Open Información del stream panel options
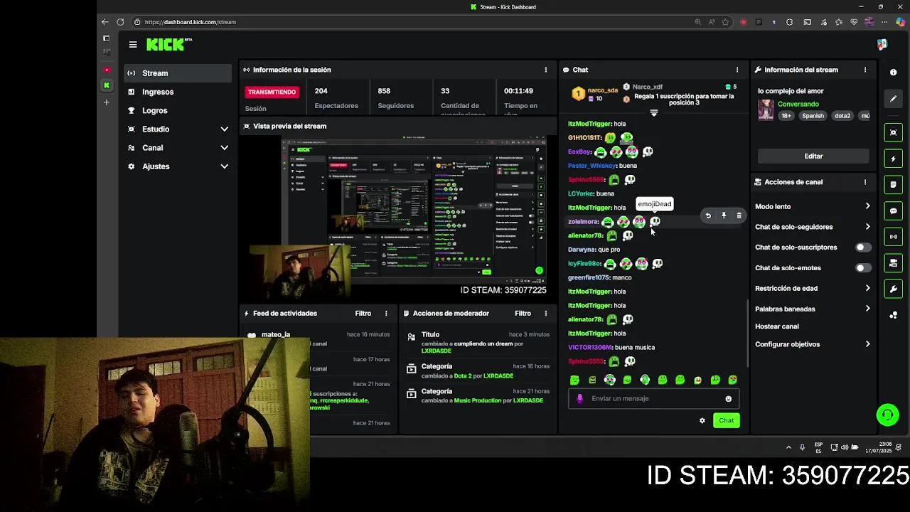The width and height of the screenshot is (910, 512). tap(865, 70)
